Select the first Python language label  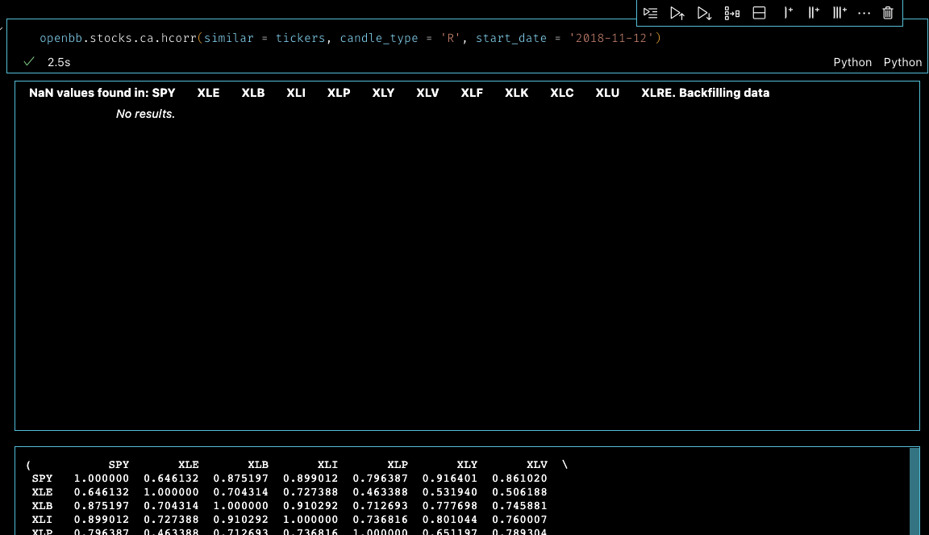852,62
